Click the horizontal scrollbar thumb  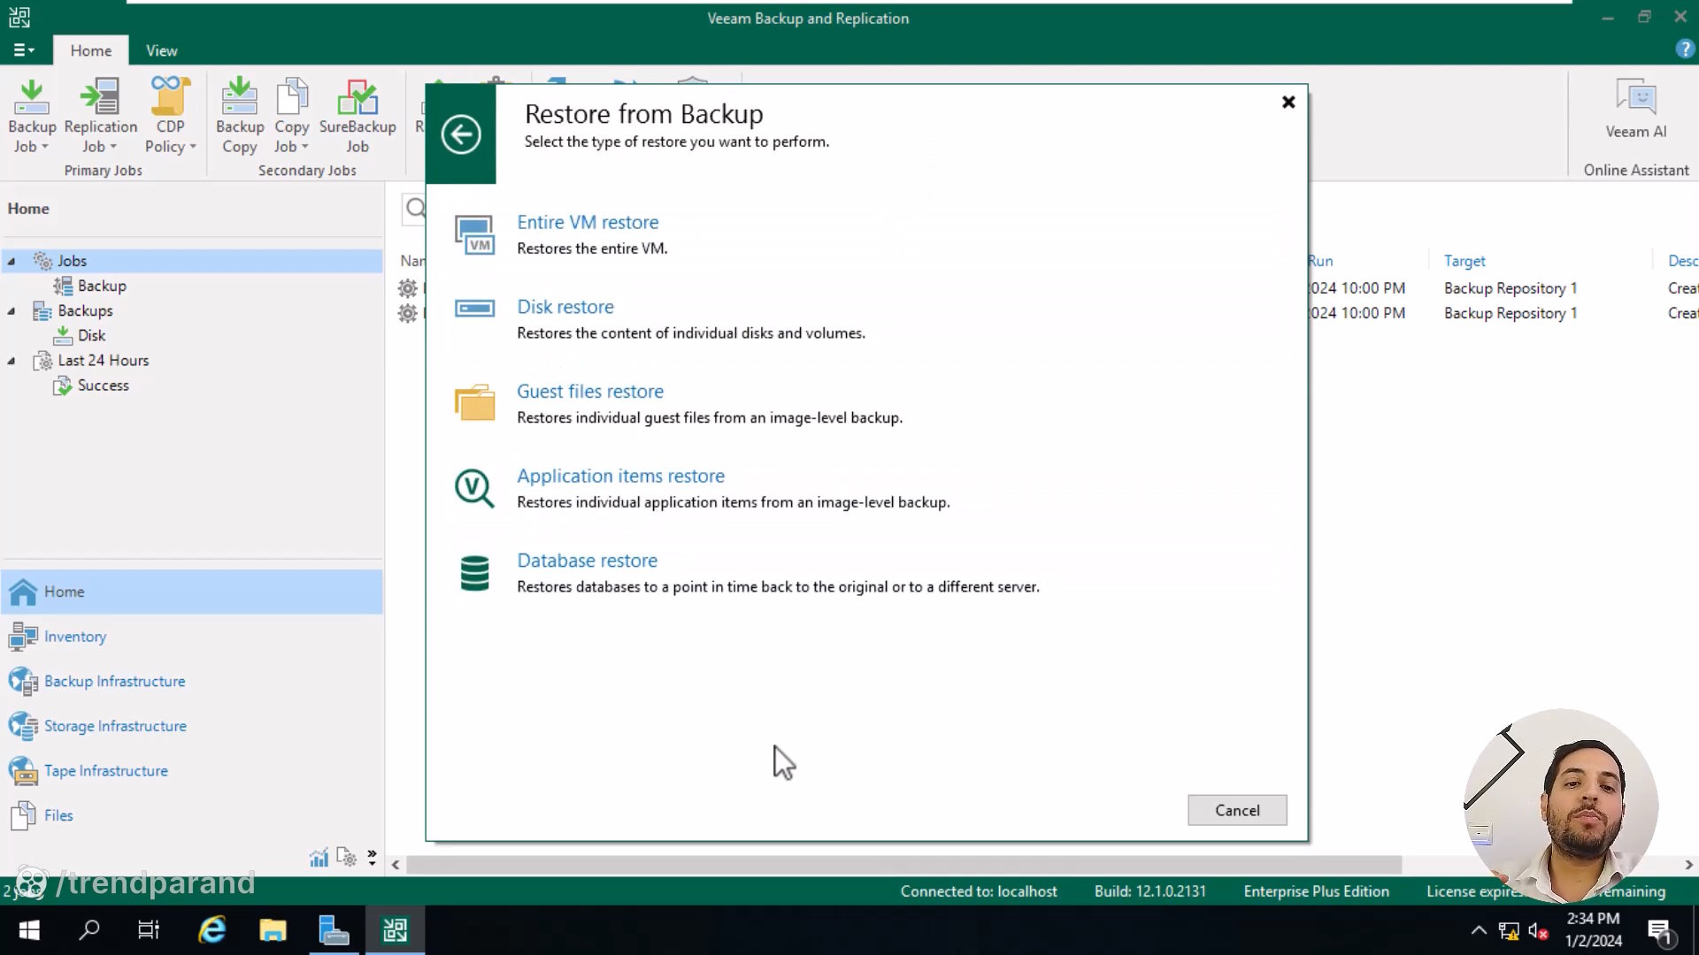[x=903, y=865]
